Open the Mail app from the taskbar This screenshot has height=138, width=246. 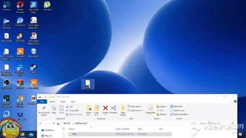(x=31, y=135)
